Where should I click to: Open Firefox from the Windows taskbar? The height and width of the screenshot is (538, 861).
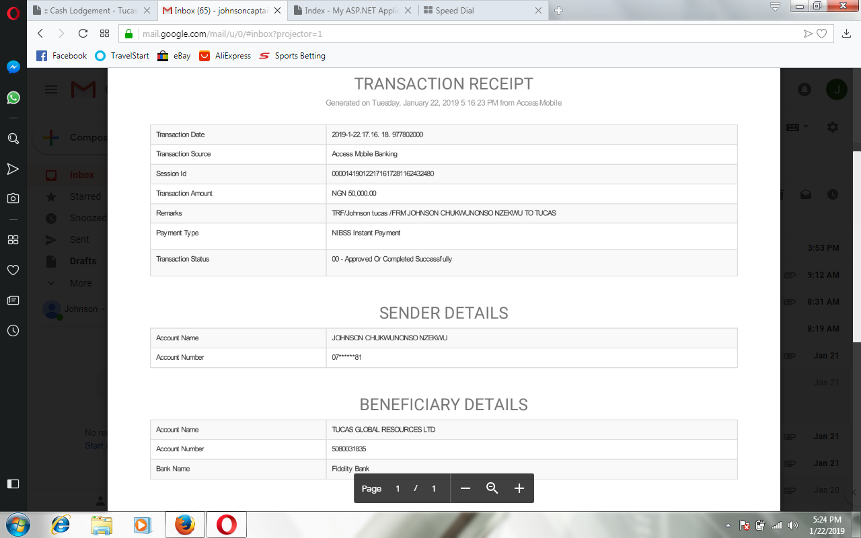pyautogui.click(x=184, y=525)
